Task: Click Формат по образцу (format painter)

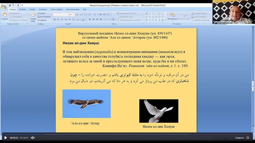Action: click(18, 20)
